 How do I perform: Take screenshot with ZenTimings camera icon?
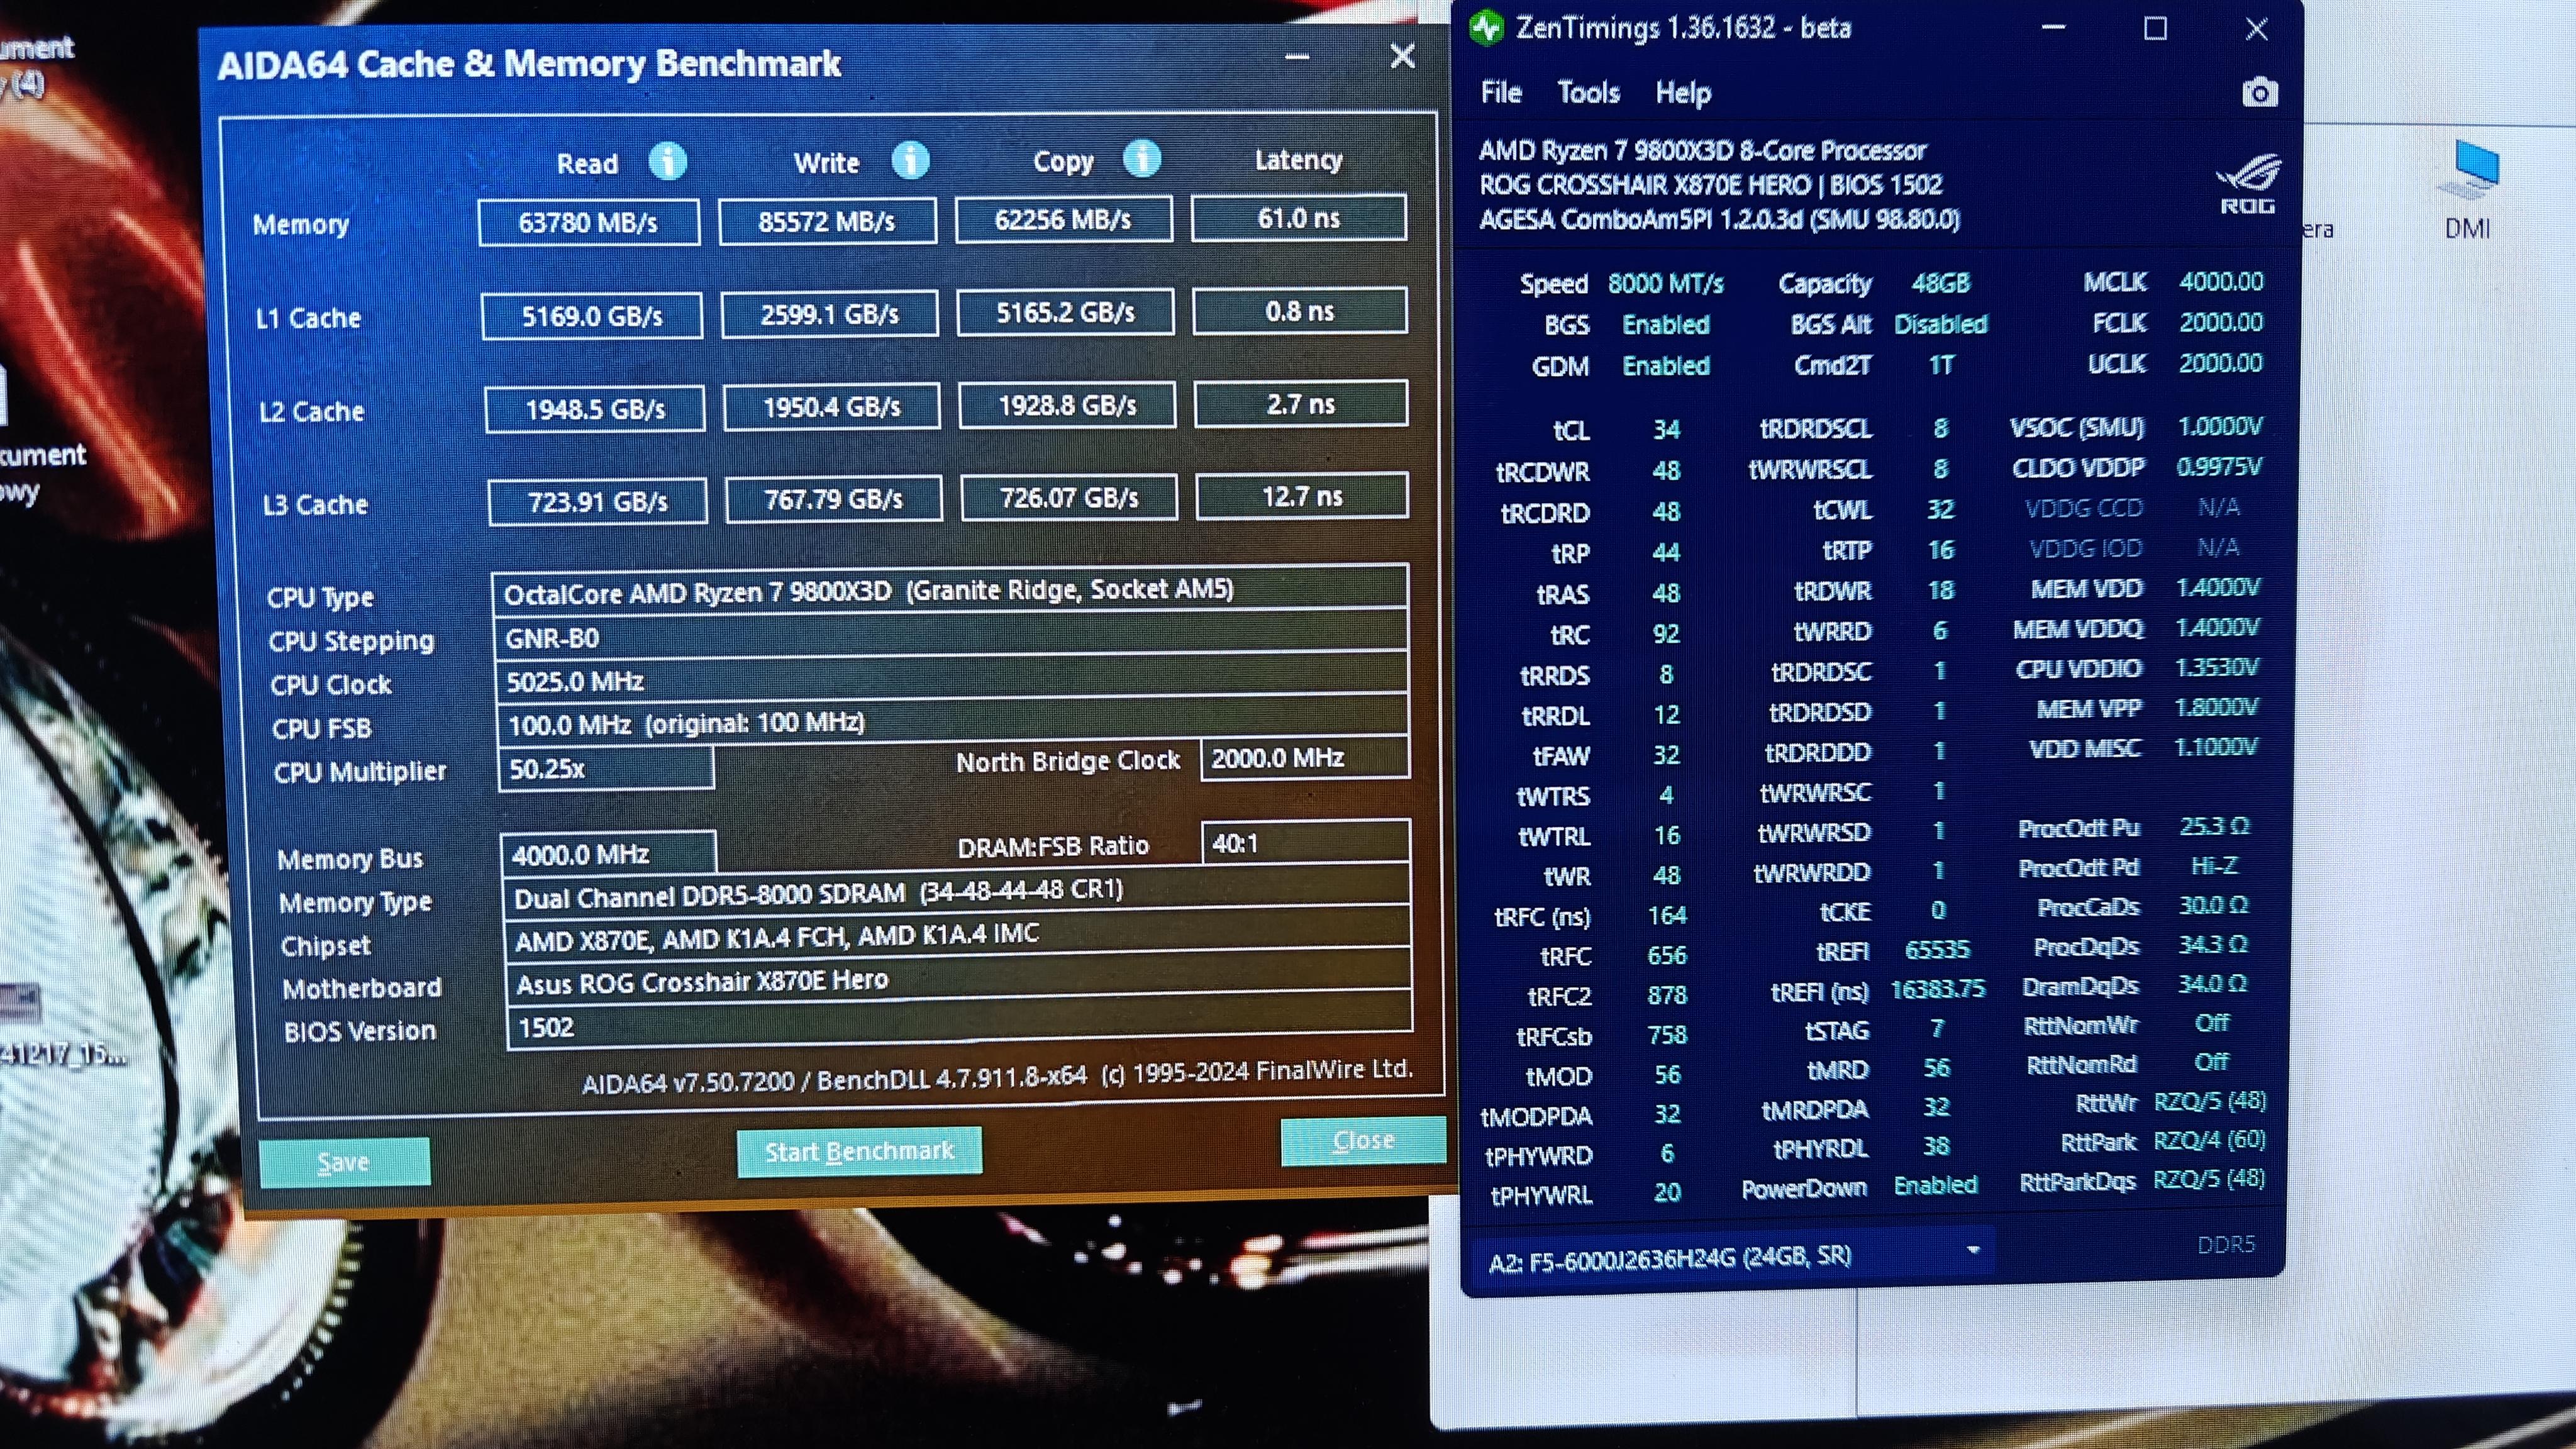tap(2259, 93)
